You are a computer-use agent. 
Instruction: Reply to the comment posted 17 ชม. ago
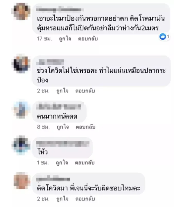[88, 38]
